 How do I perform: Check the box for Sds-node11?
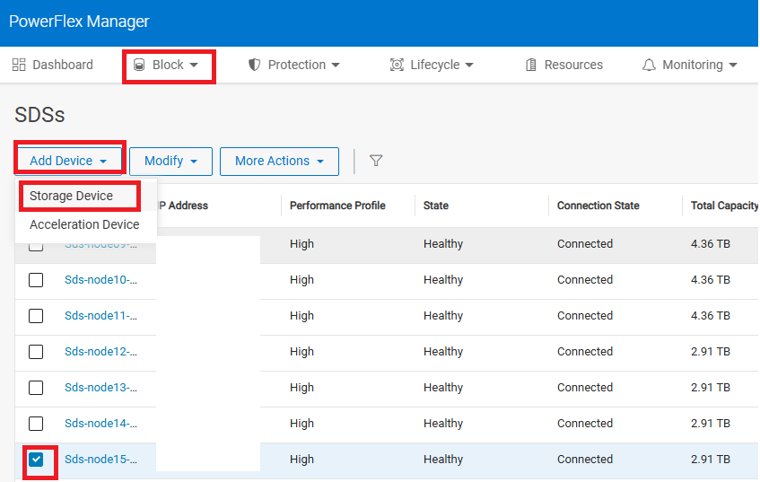[36, 316]
